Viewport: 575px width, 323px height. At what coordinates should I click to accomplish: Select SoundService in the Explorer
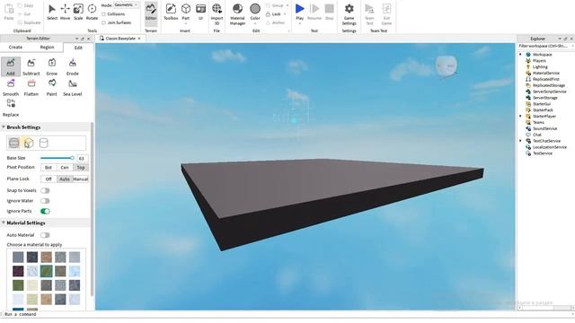pos(545,128)
